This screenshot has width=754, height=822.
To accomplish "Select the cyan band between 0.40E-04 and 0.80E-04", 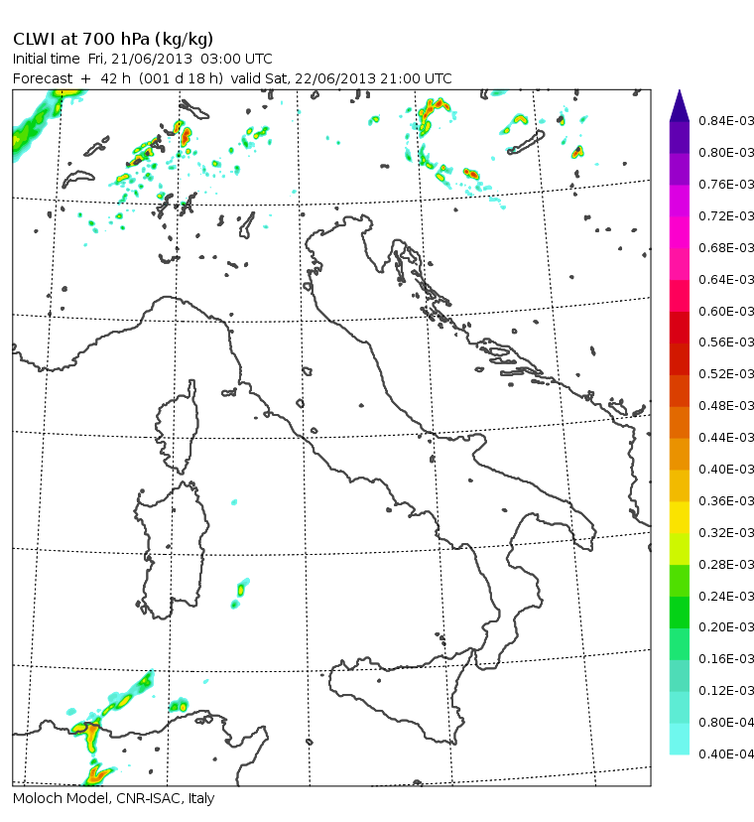I will (x=680, y=739).
